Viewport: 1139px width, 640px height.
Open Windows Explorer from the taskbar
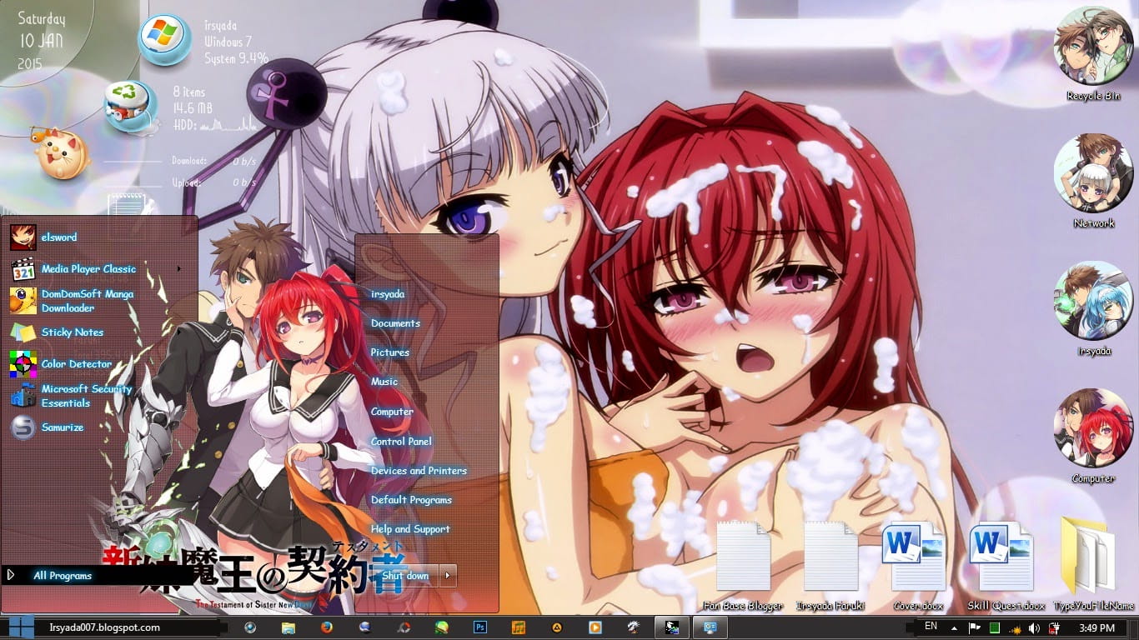click(288, 627)
